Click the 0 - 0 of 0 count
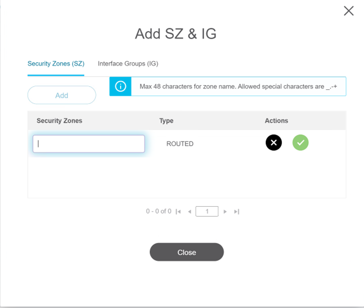 tap(159, 211)
